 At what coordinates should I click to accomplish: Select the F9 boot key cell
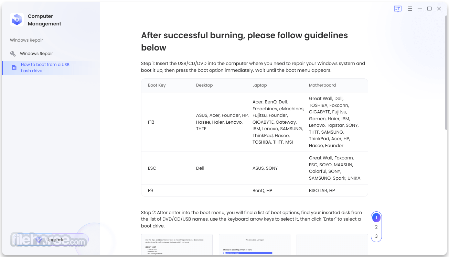click(150, 190)
